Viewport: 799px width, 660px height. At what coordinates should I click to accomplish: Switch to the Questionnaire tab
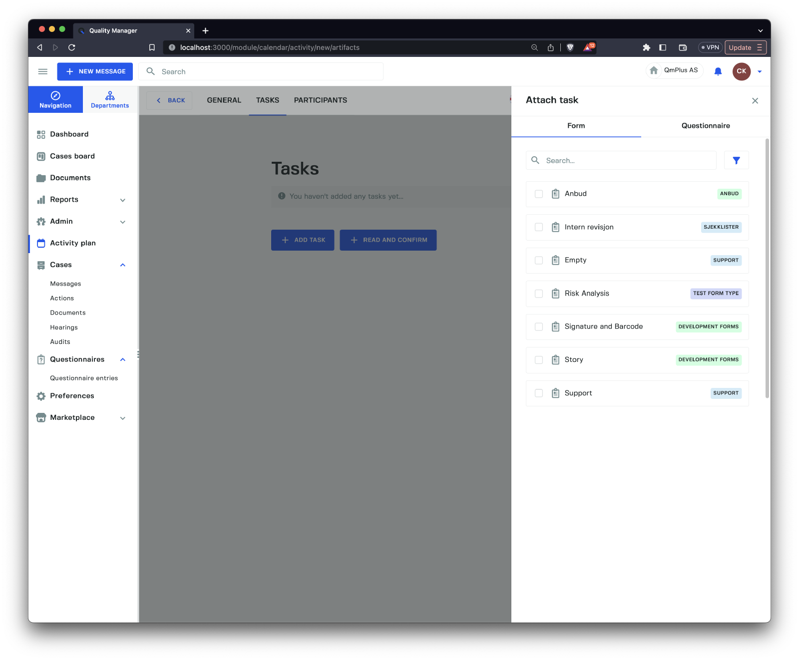click(x=705, y=126)
